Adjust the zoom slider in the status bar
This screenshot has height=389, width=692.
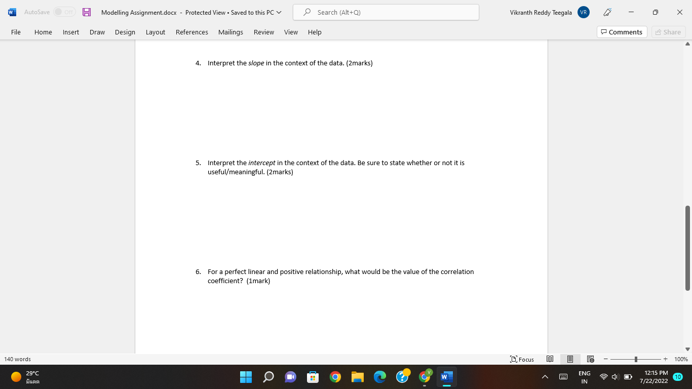(x=636, y=359)
